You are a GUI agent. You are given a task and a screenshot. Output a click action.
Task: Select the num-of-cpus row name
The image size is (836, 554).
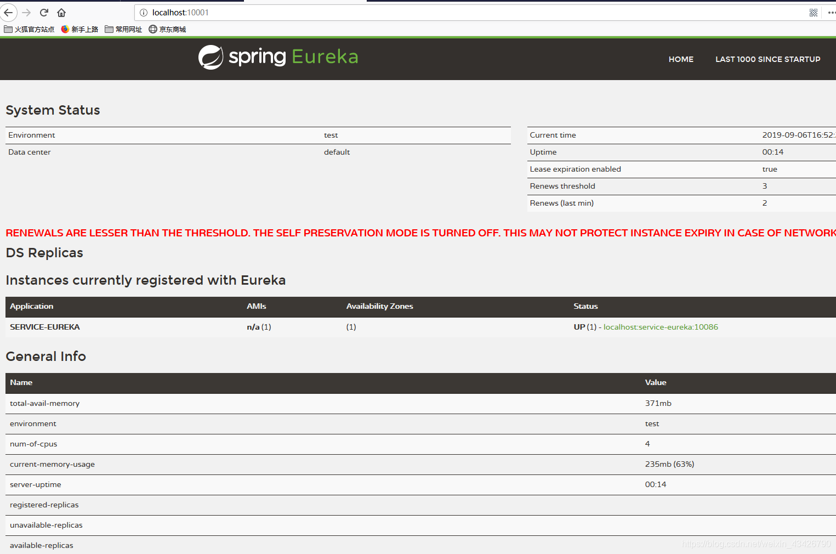[x=33, y=444]
